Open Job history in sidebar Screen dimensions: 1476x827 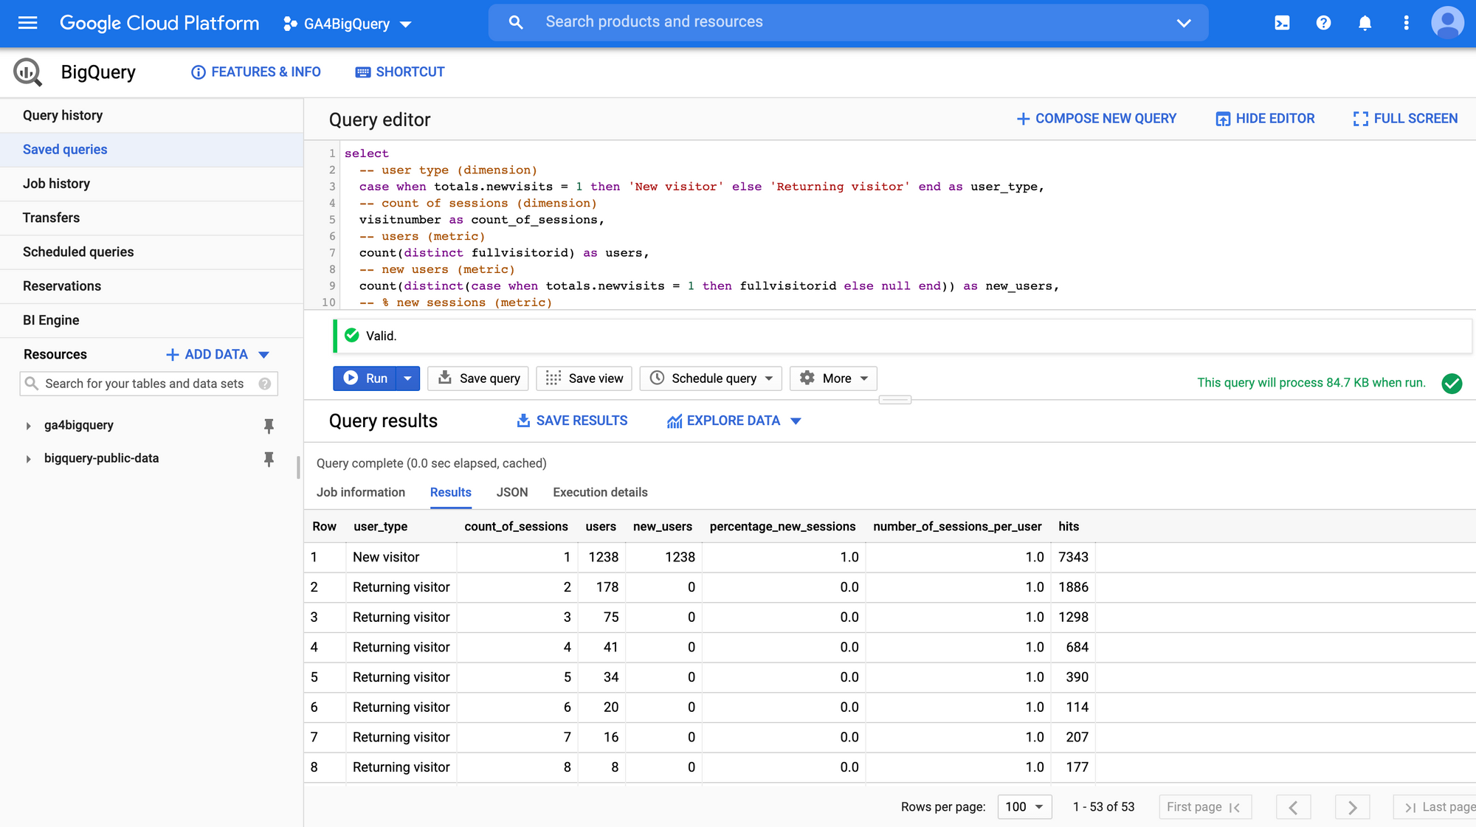152,184
